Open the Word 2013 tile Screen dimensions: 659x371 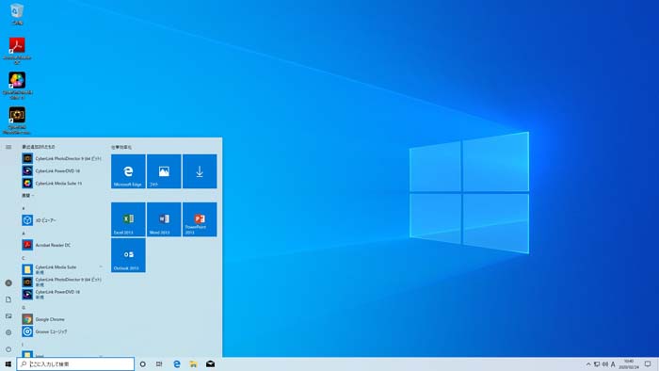[x=164, y=219]
